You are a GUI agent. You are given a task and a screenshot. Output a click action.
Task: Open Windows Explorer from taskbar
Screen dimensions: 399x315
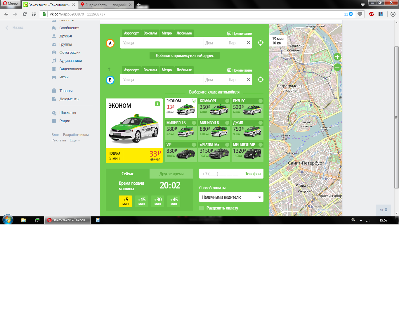point(24,220)
